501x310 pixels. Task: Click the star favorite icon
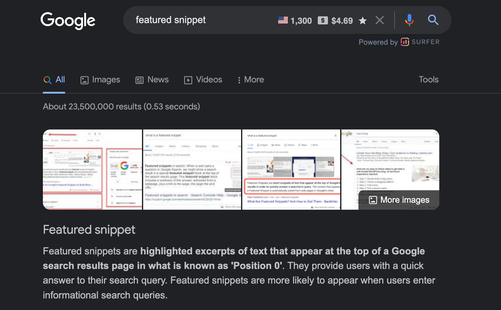(x=363, y=21)
